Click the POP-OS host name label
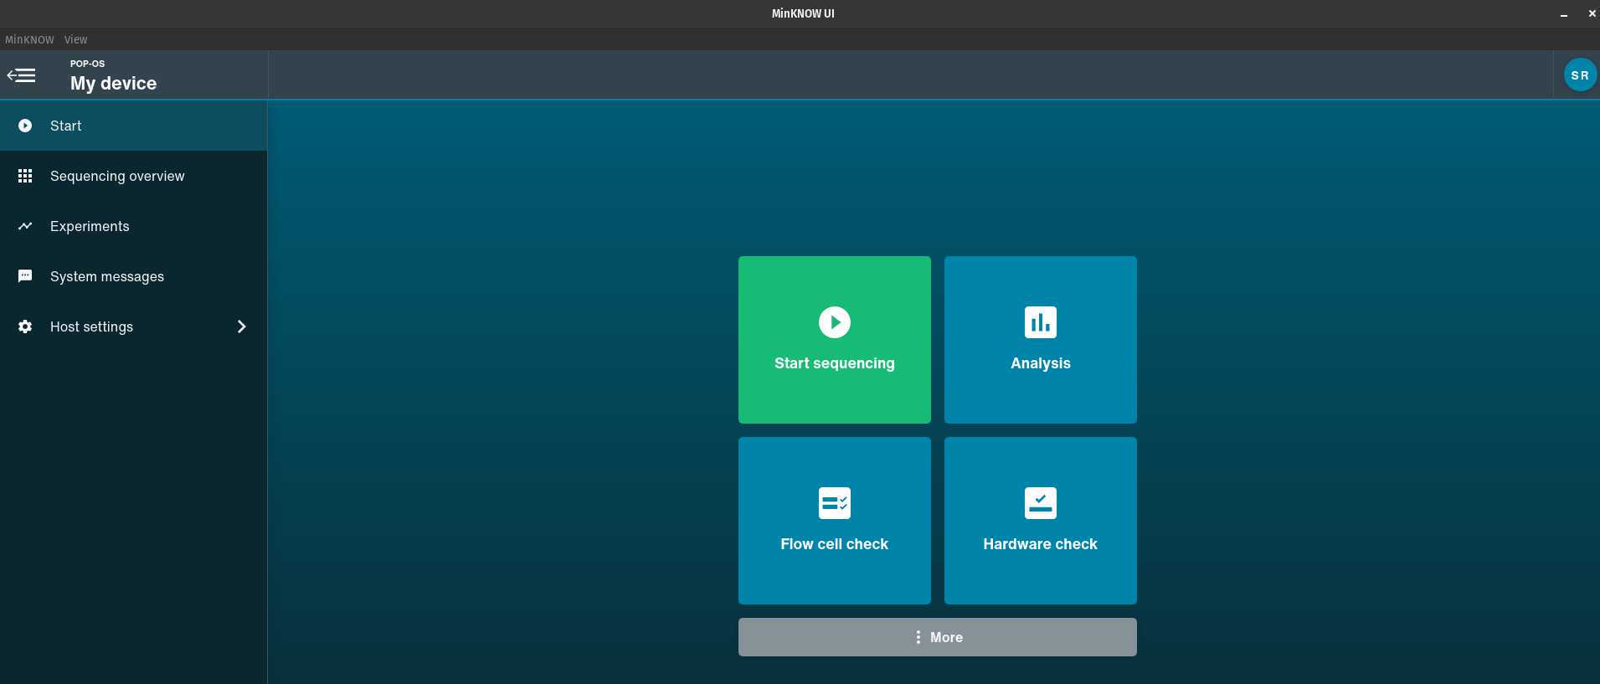1600x684 pixels. [x=88, y=64]
